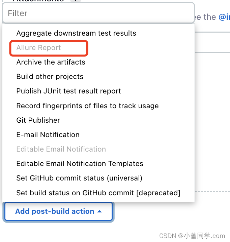230x242 pixels.
Task: Select Publish JUnit test result report
Action: pos(68,91)
